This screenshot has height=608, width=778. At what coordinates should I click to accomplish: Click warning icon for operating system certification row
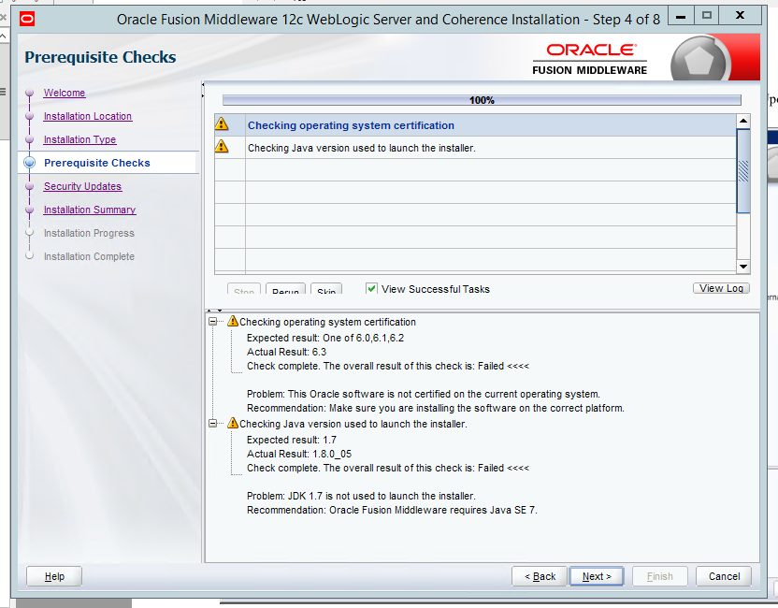coord(222,124)
